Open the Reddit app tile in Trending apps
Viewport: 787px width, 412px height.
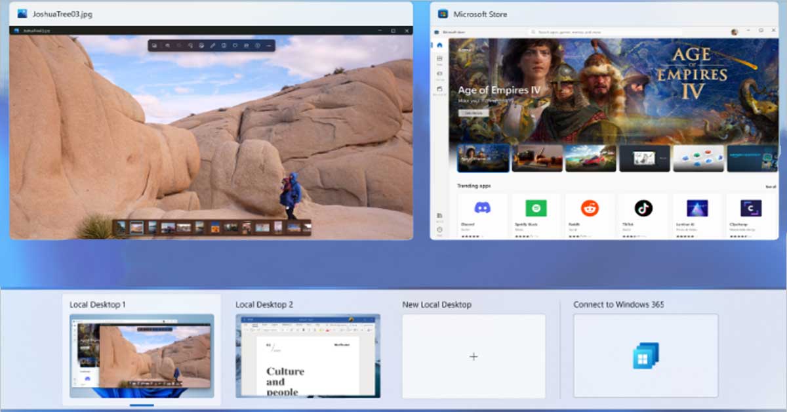[x=590, y=216]
